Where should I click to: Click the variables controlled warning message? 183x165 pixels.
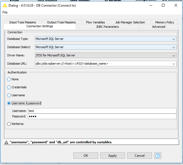61,142
